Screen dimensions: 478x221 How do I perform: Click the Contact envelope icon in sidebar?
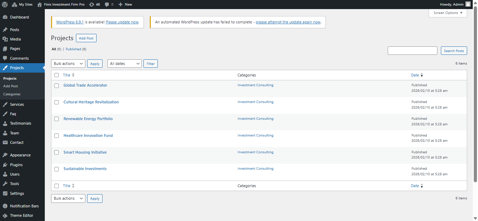(5, 142)
